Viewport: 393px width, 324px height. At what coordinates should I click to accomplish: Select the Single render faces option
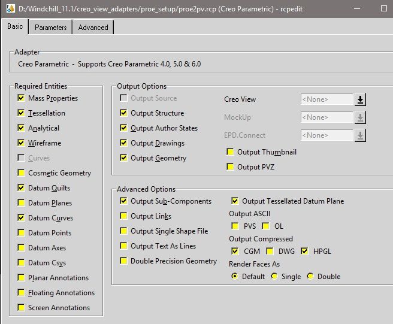(274, 277)
